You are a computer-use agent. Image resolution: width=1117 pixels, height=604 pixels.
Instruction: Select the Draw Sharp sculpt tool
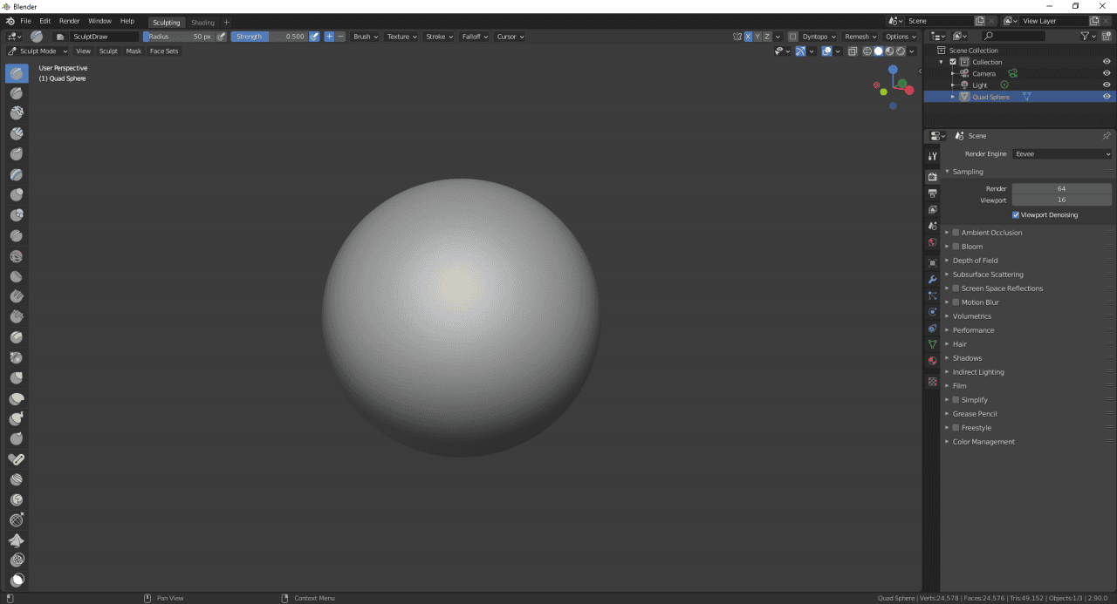click(16, 93)
